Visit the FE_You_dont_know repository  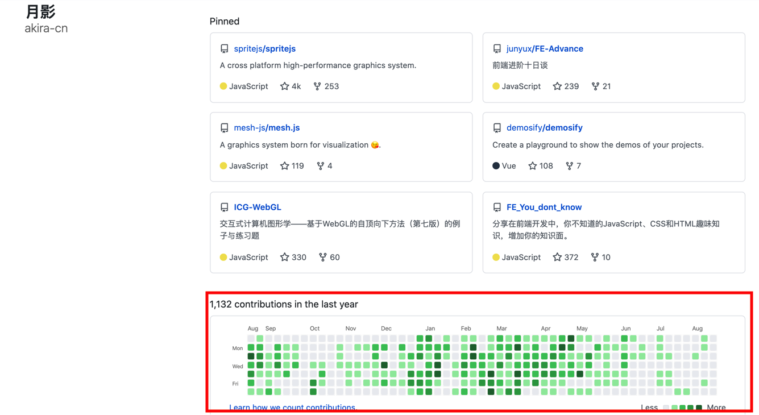click(544, 208)
